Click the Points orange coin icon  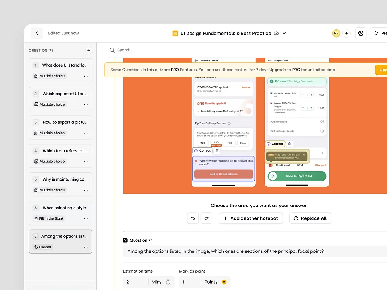click(224, 282)
